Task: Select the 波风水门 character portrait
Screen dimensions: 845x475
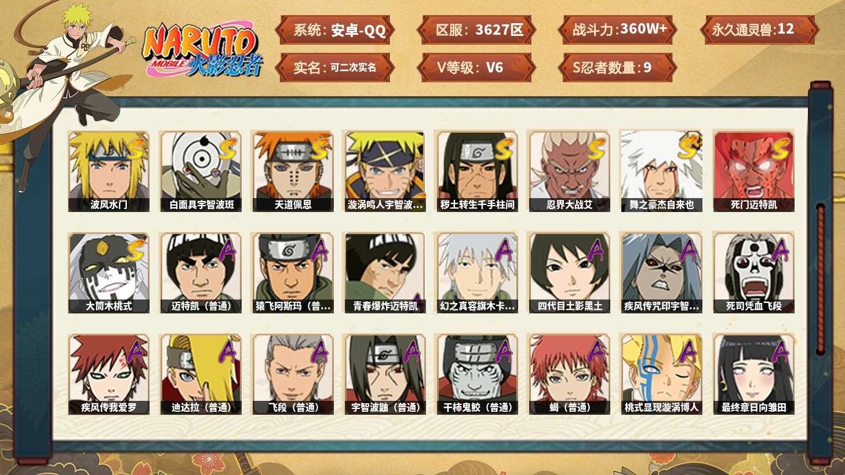Action: 108,171
